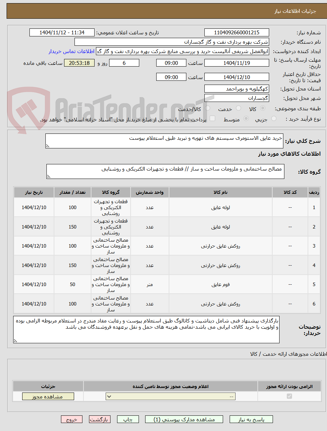Click the buyer organization name field
This screenshot has width=327, height=431.
(x=172, y=42)
